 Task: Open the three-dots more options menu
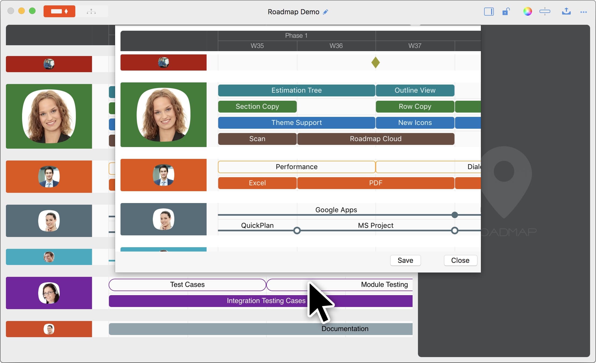(583, 12)
